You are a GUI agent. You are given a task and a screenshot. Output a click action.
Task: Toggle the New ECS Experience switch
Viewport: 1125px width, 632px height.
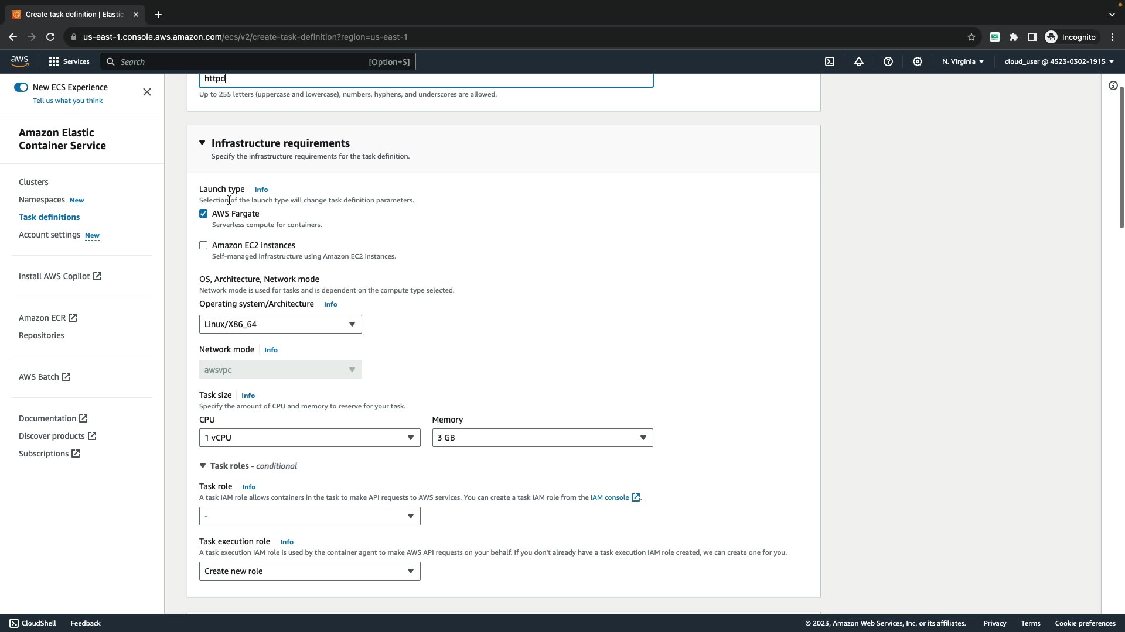pyautogui.click(x=21, y=87)
